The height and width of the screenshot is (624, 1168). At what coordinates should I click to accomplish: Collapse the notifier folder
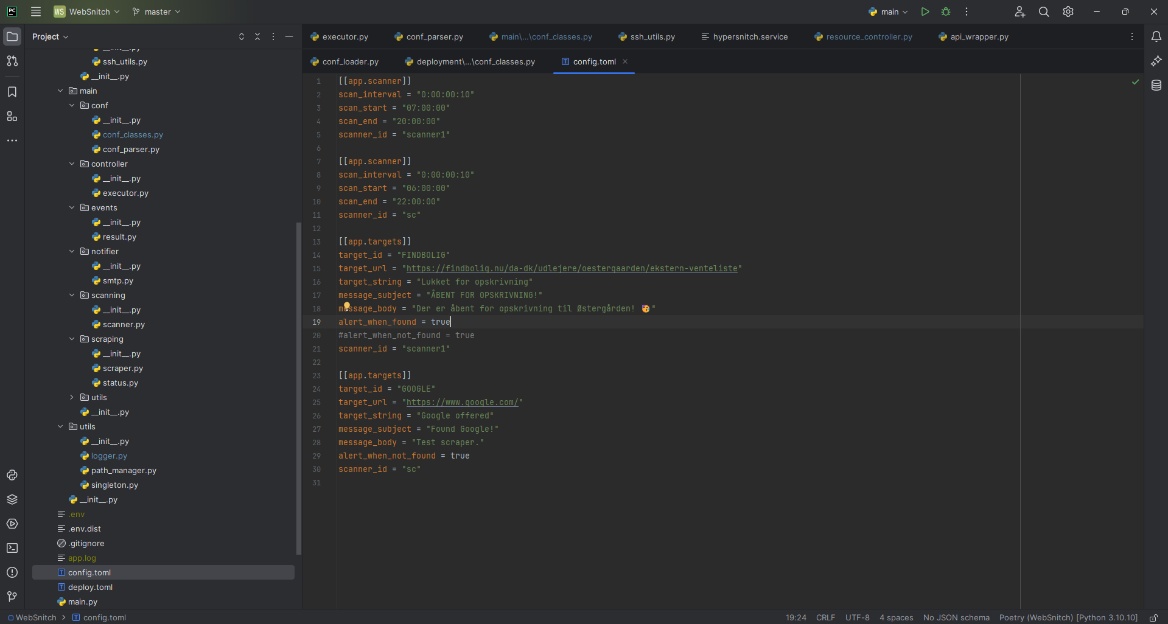72,251
